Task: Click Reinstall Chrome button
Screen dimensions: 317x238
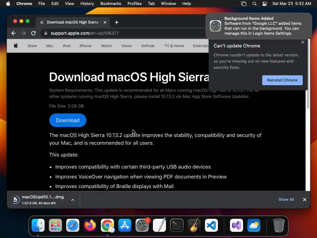Action: coord(282,80)
